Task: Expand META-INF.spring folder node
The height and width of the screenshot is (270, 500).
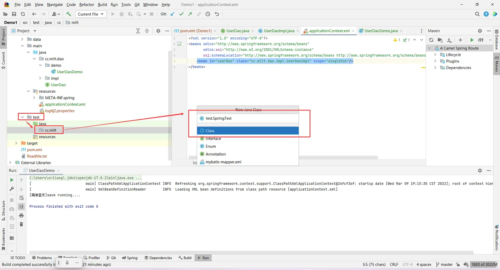Action: coord(34,98)
